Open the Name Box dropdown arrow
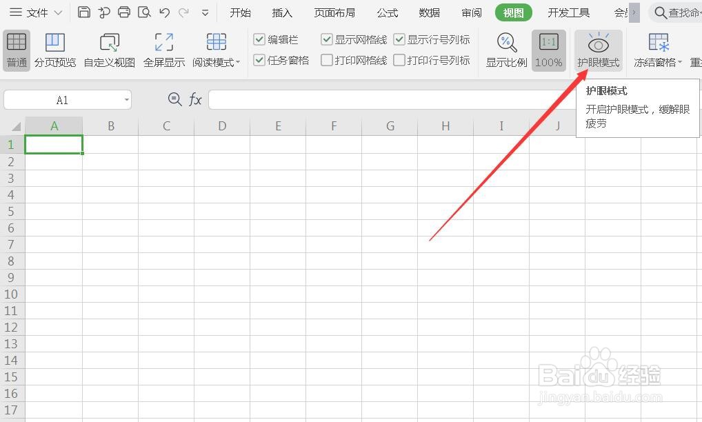 [126, 99]
